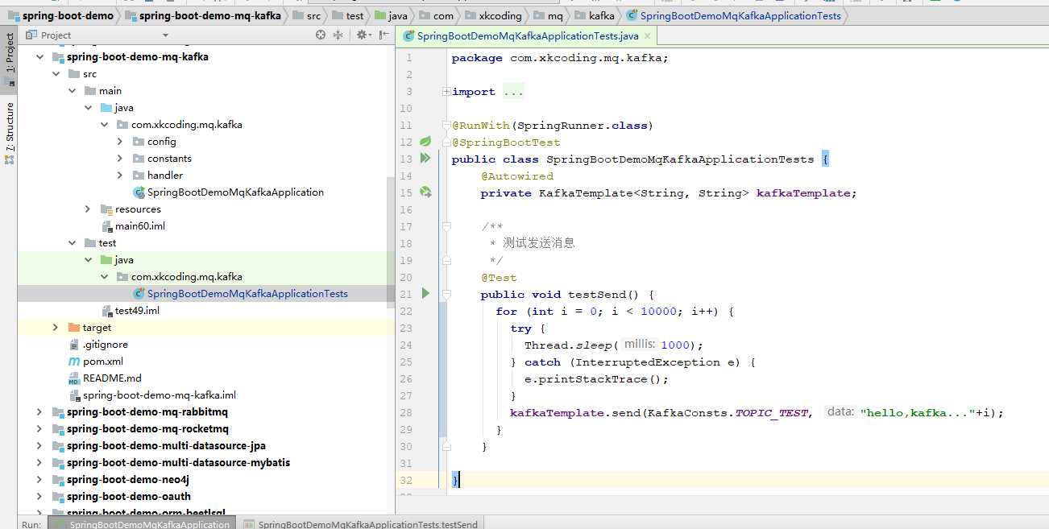Collapse the spring-boot-demo-mq-kafka module node
The width and height of the screenshot is (1049, 529).
[x=39, y=57]
